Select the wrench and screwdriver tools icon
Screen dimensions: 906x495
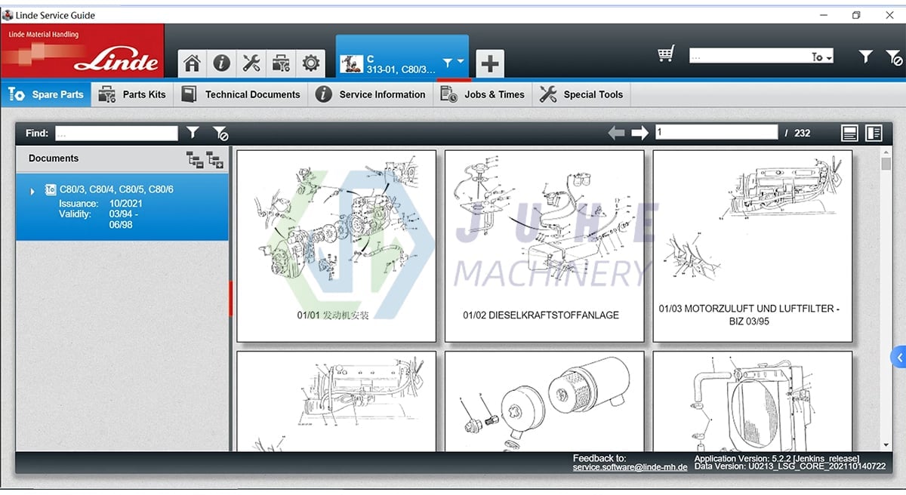coord(251,63)
